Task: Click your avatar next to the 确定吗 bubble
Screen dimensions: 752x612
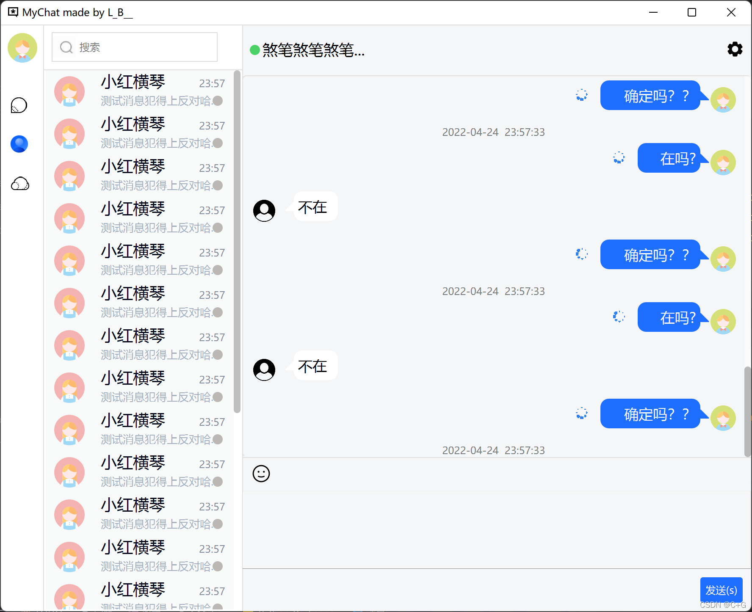Action: tap(723, 100)
